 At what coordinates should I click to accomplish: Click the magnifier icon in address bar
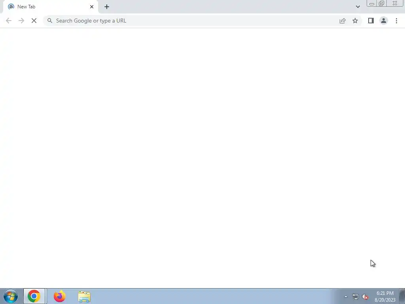click(49, 21)
